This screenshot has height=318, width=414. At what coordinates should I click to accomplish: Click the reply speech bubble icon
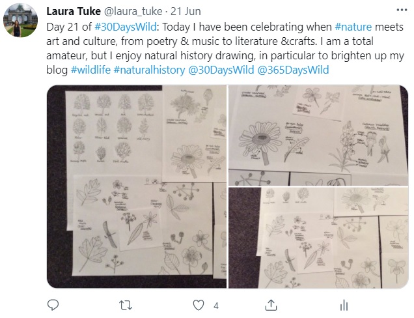(53, 305)
